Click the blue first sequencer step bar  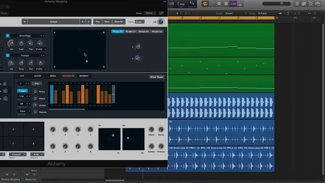click(52, 94)
